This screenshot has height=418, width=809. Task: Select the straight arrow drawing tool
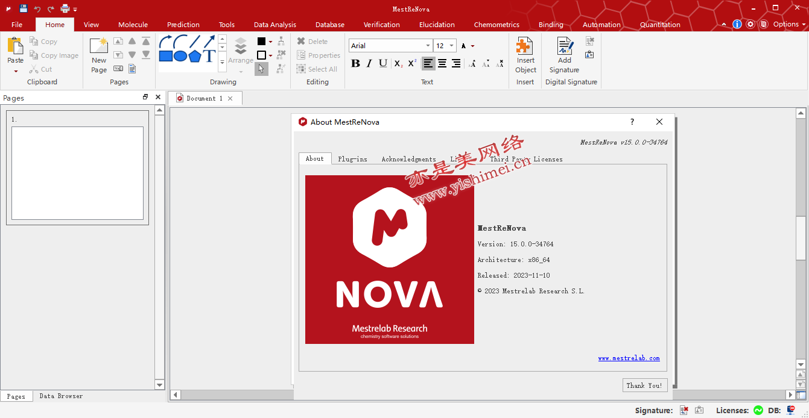tap(209, 42)
